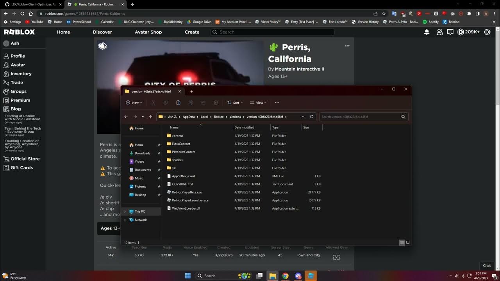Open File Explorer's See more menu
Screen dimensions: 500x281
pyautogui.click(x=277, y=103)
